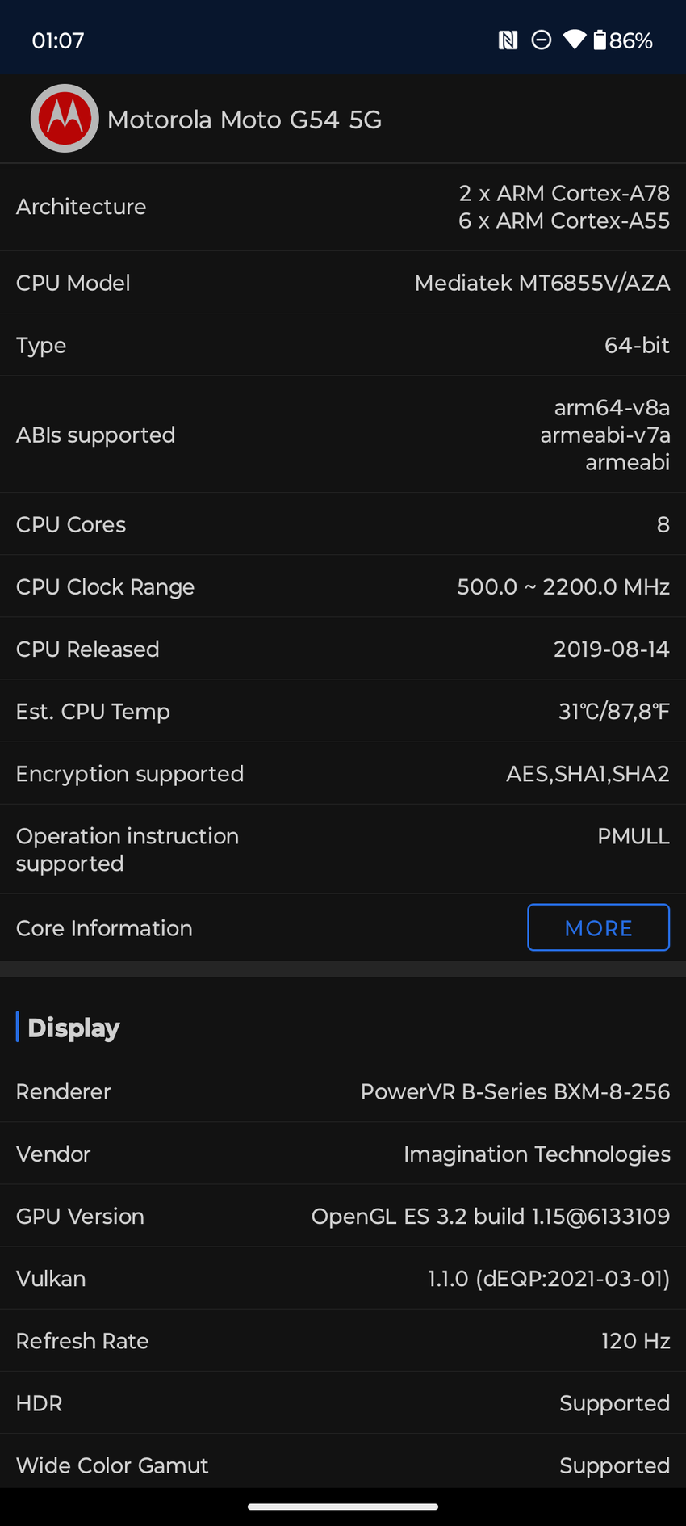Tap the CPU Model row
The width and height of the screenshot is (686, 1526).
click(x=343, y=283)
